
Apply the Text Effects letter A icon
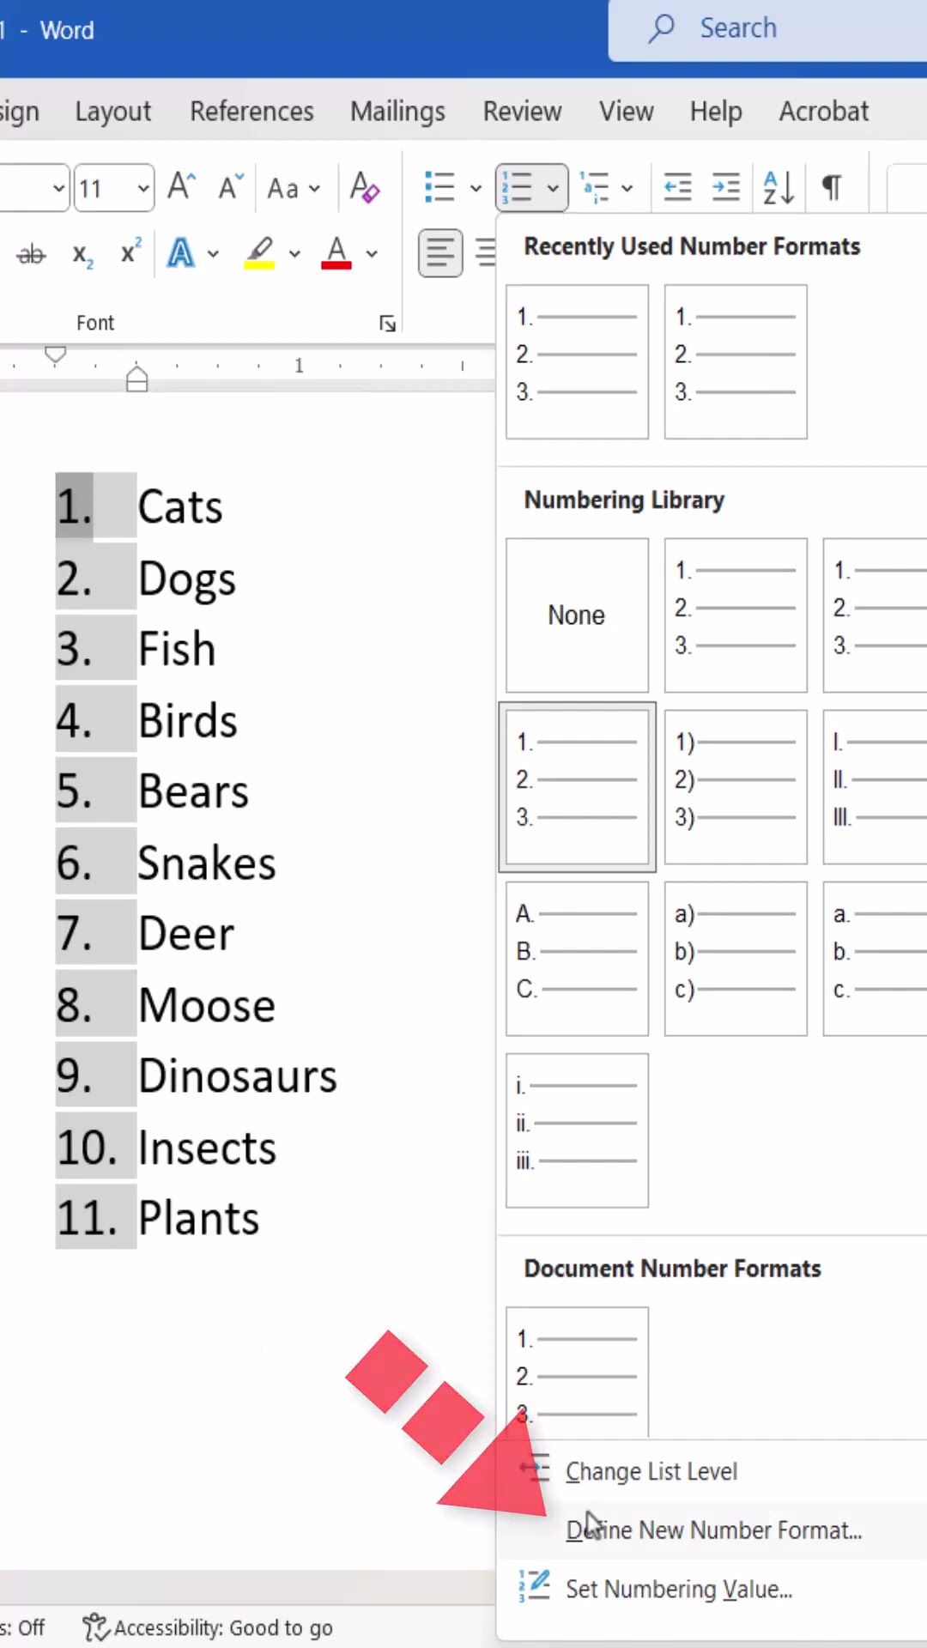[x=181, y=253]
